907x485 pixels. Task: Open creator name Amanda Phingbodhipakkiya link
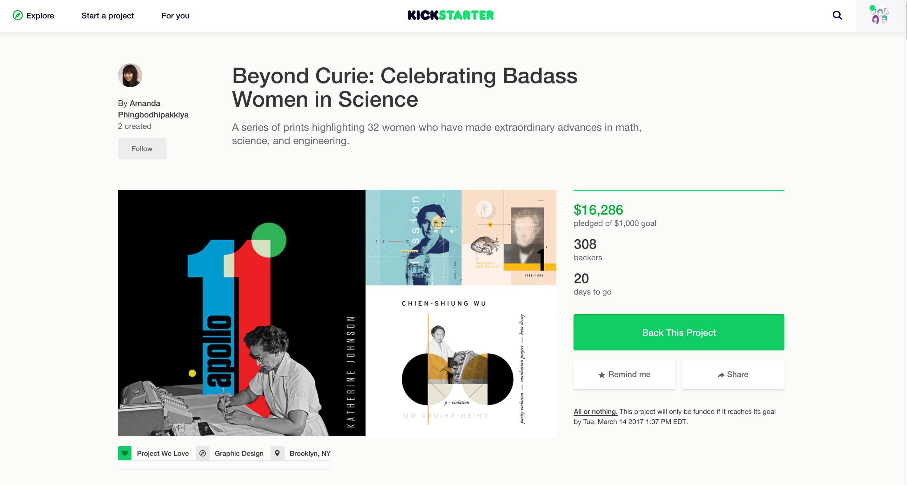(x=153, y=109)
